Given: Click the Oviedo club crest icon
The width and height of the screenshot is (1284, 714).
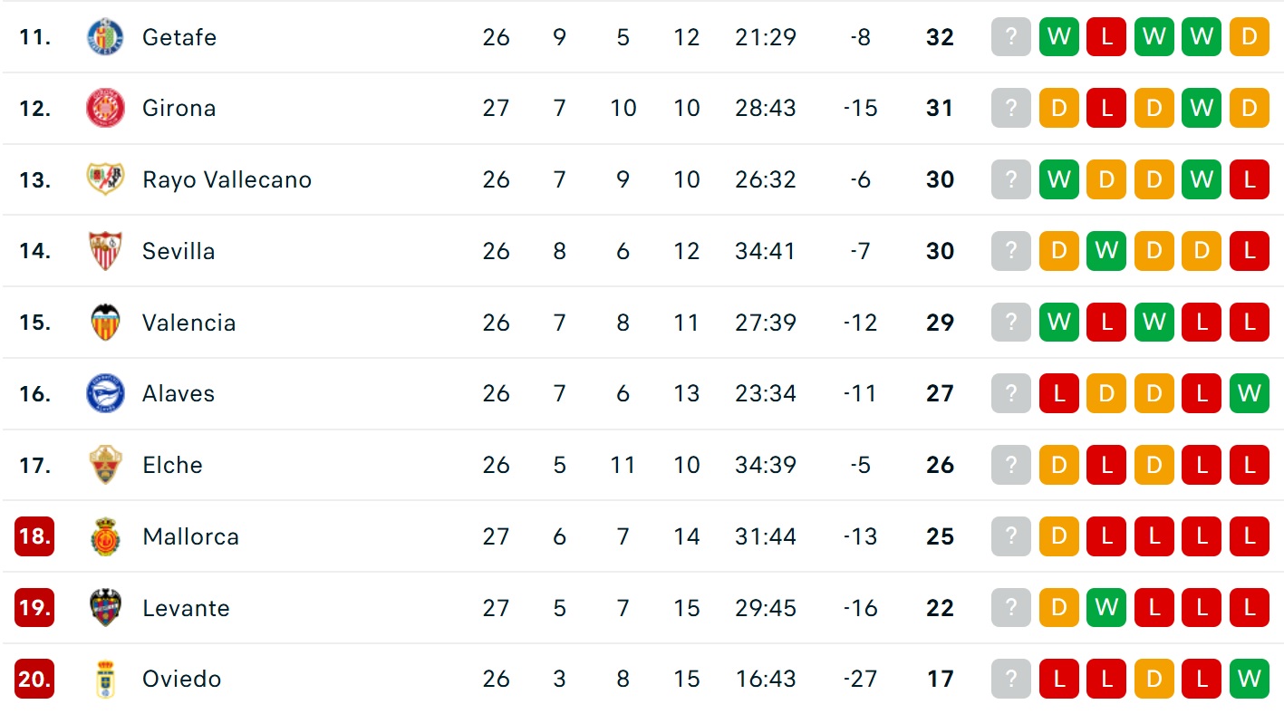Looking at the screenshot, I should click(105, 679).
